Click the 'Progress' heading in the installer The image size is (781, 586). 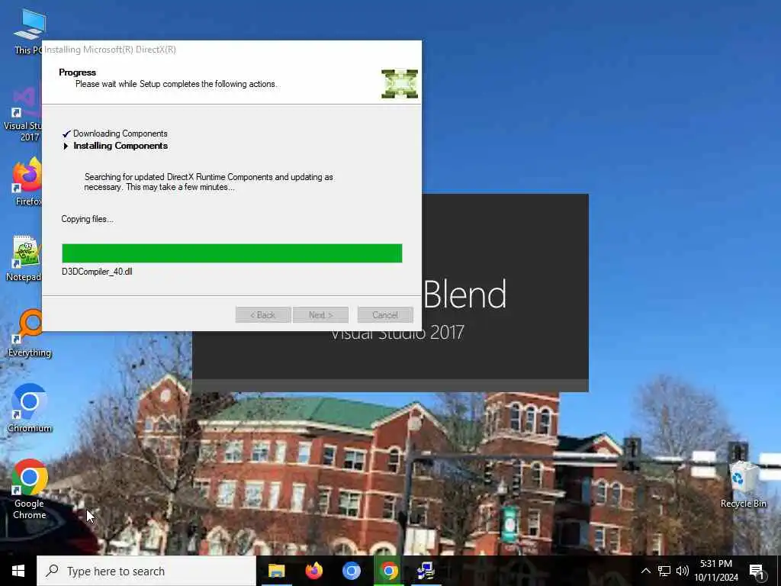77,72
